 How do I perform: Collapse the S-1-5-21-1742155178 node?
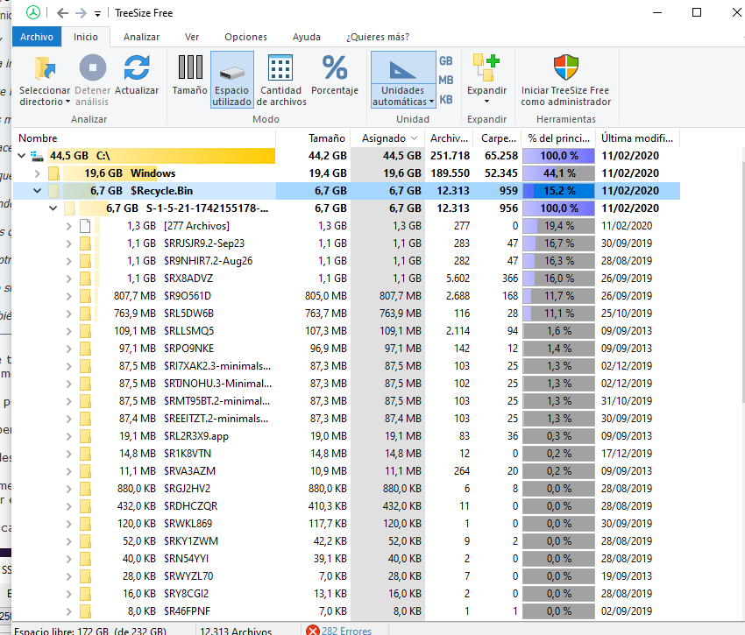click(53, 208)
